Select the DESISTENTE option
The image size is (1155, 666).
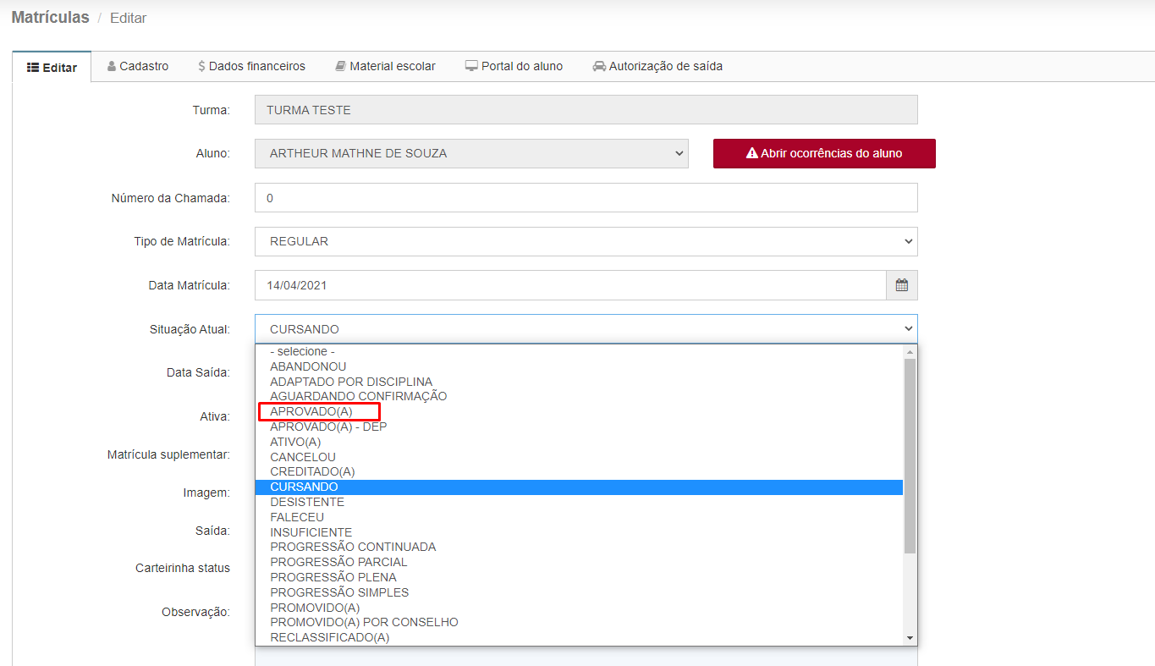(x=307, y=502)
